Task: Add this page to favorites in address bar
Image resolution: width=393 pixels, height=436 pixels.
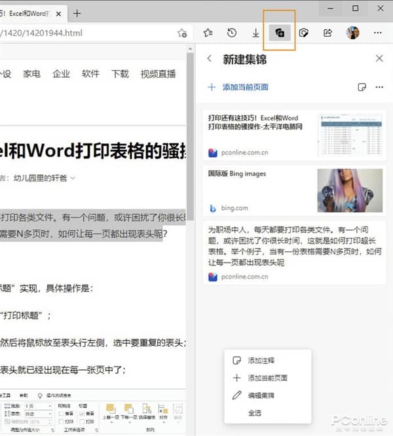Action: [x=183, y=33]
